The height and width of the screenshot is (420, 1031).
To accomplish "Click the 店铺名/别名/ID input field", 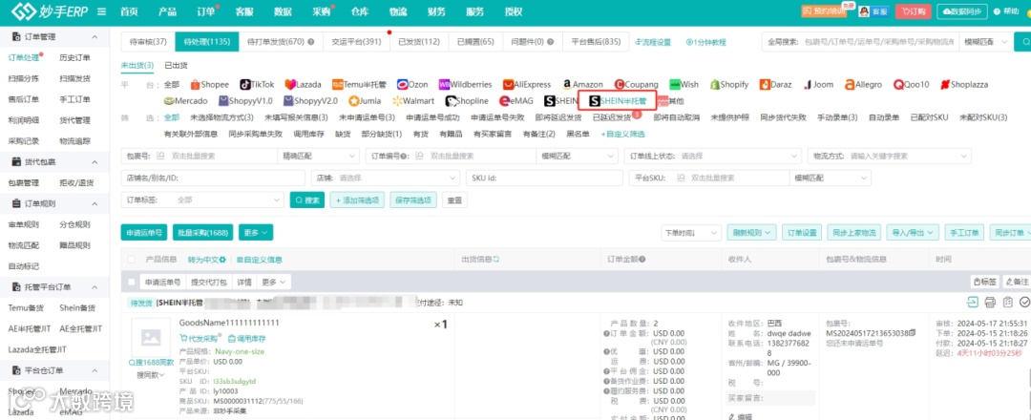I will click(213, 178).
